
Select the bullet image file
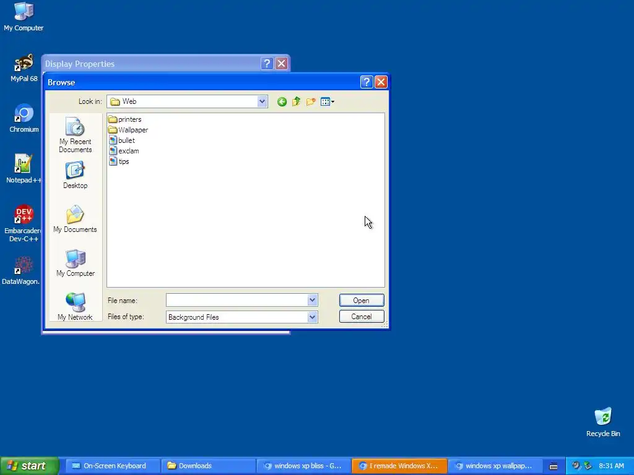click(x=122, y=140)
